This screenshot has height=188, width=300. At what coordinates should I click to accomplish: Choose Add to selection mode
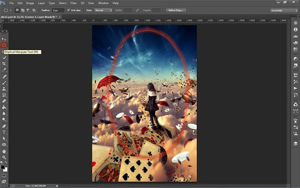click(x=23, y=10)
